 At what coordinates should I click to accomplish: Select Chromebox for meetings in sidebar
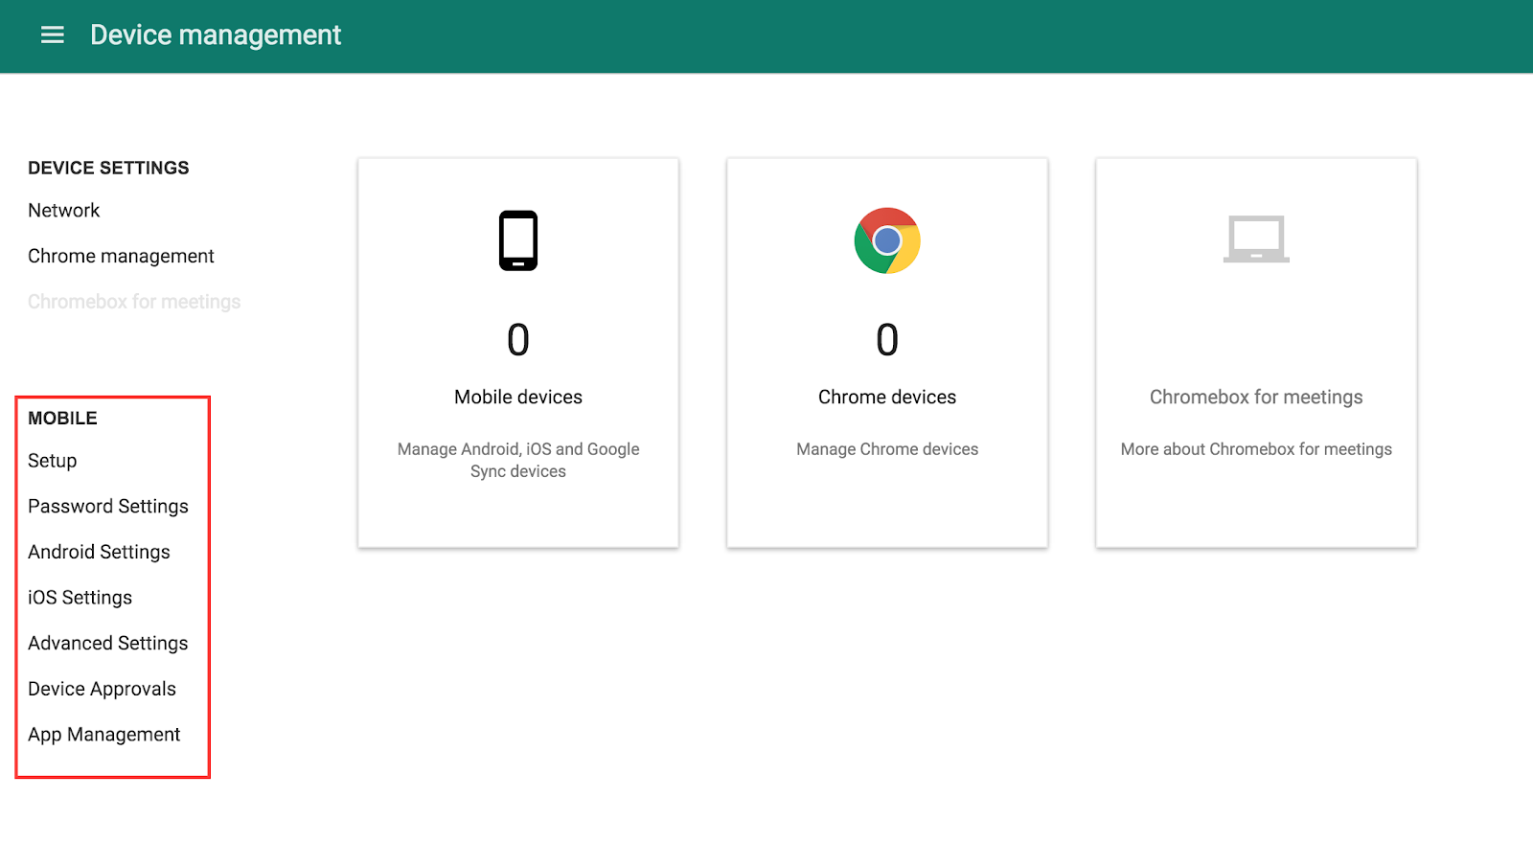(134, 302)
